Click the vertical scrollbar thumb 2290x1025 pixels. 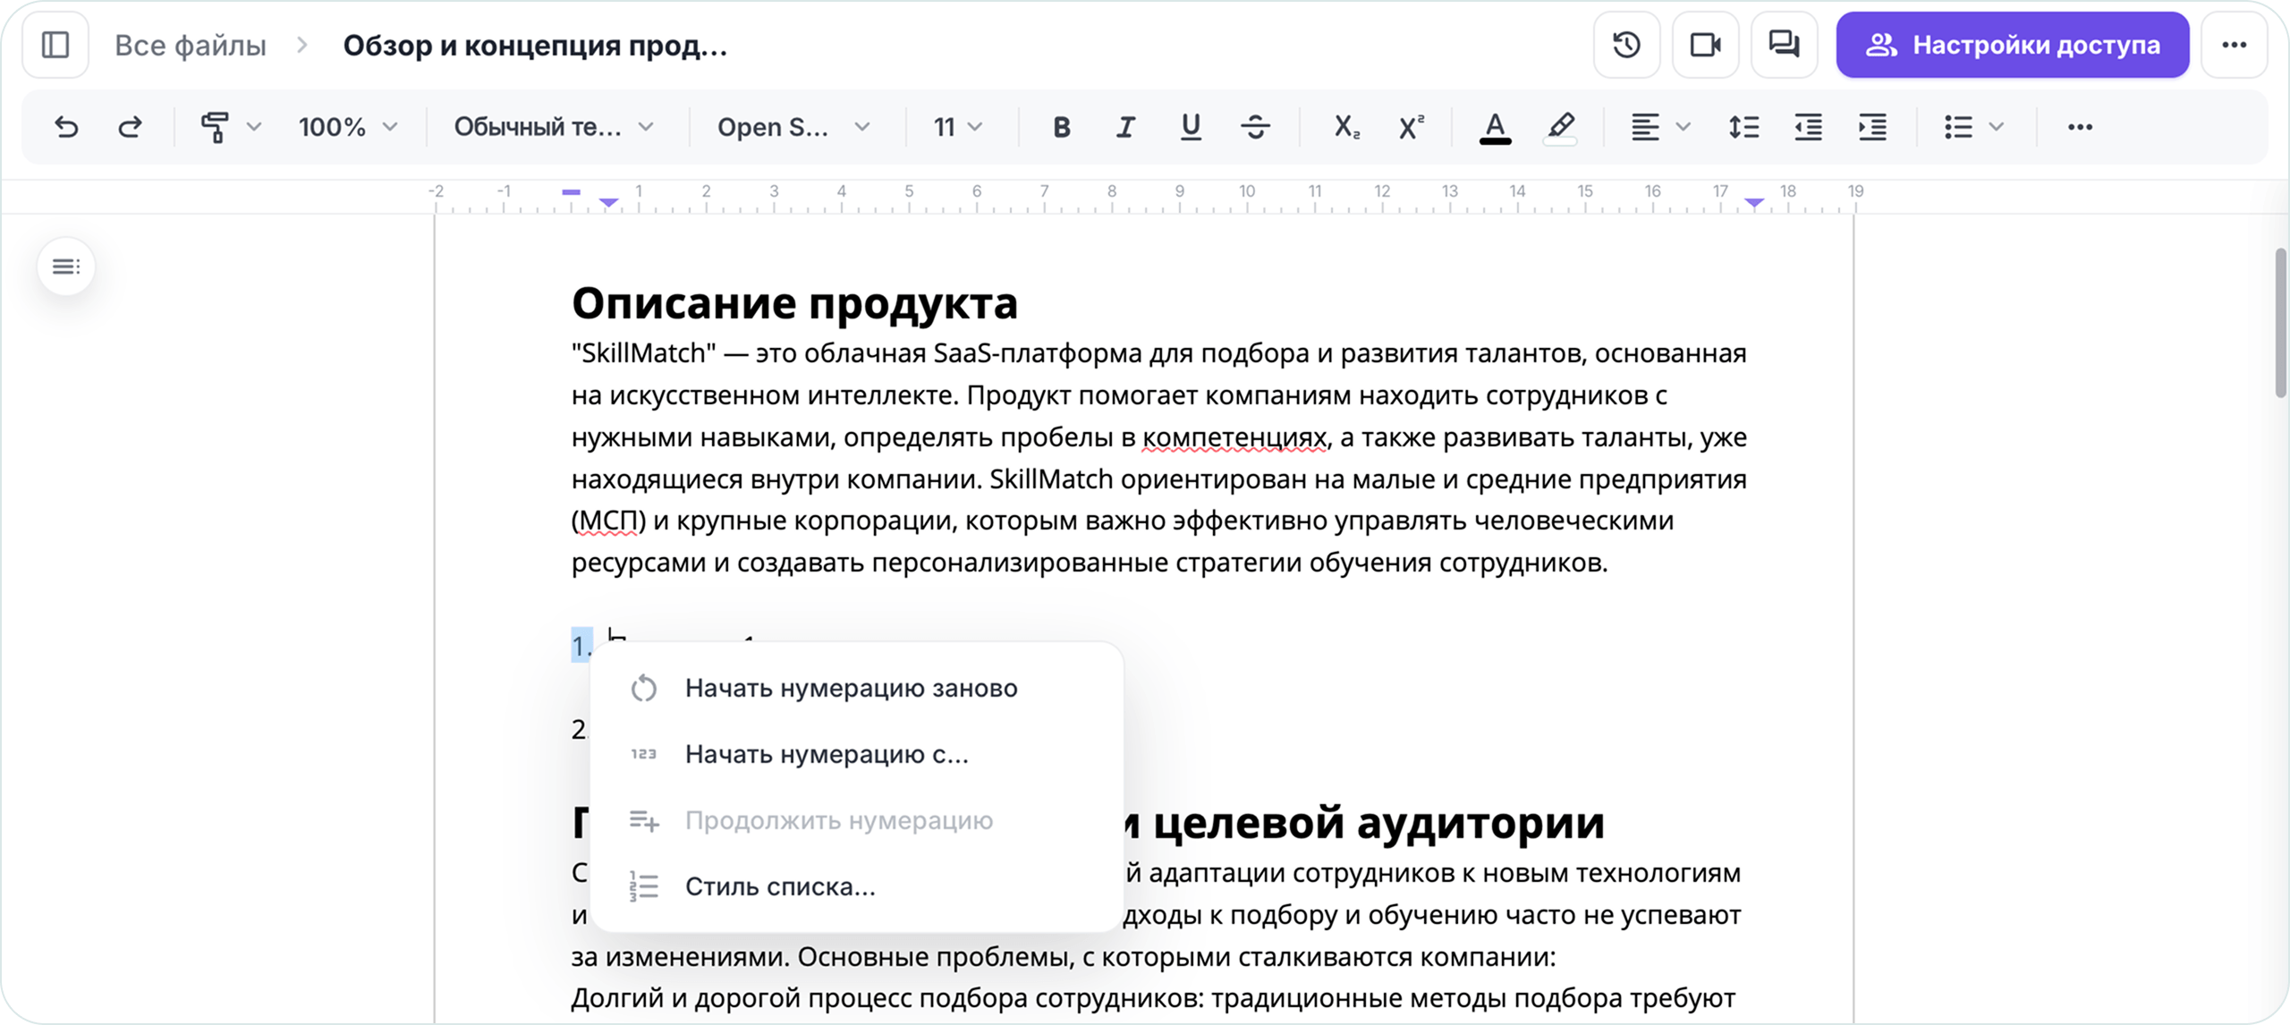click(x=2280, y=323)
